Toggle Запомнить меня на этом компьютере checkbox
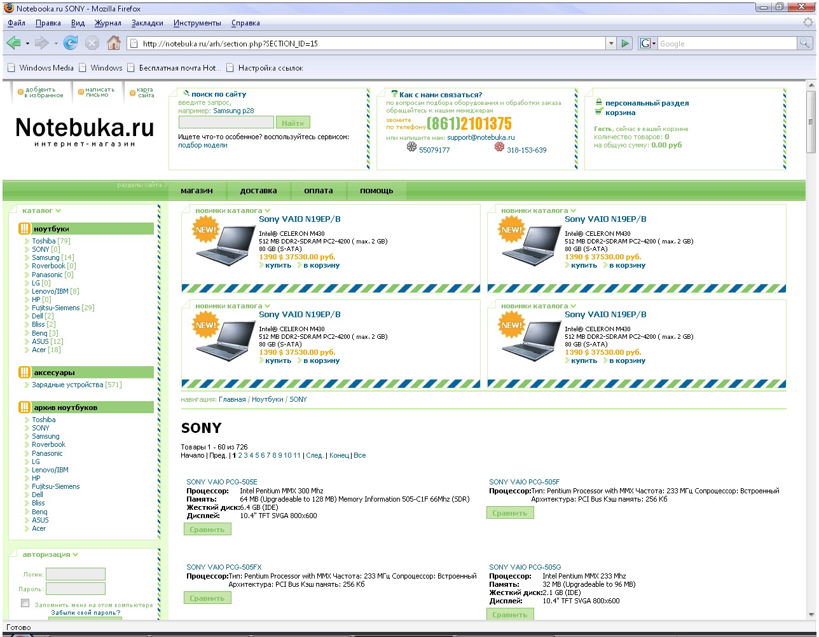Screen dimensions: 819x637 [25, 603]
